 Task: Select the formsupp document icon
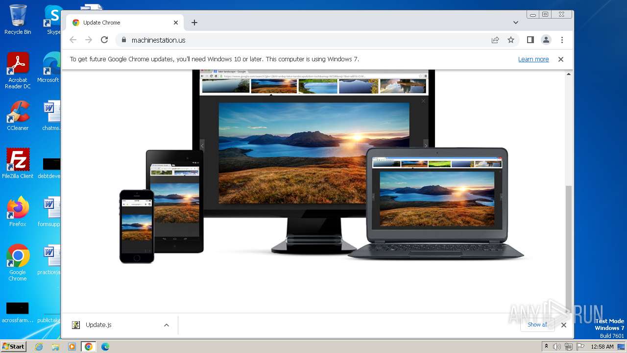coord(49,212)
